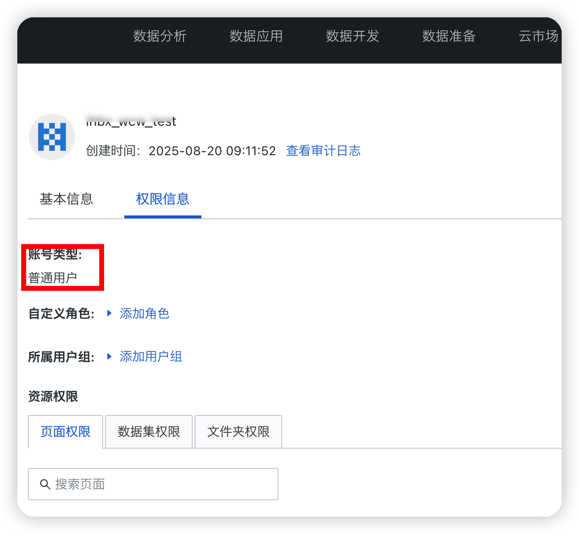Viewport: 579px width, 534px height.
Task: Select the 权限信息 tab
Action: tap(163, 199)
